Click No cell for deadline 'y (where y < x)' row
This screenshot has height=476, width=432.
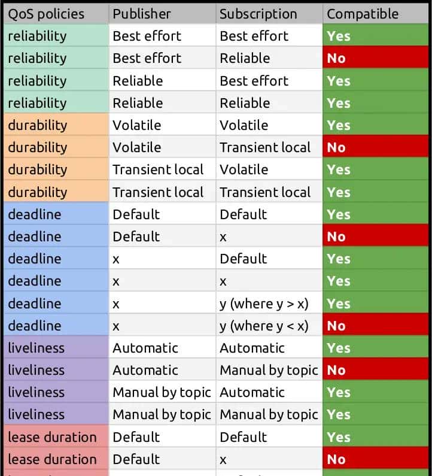click(377, 326)
